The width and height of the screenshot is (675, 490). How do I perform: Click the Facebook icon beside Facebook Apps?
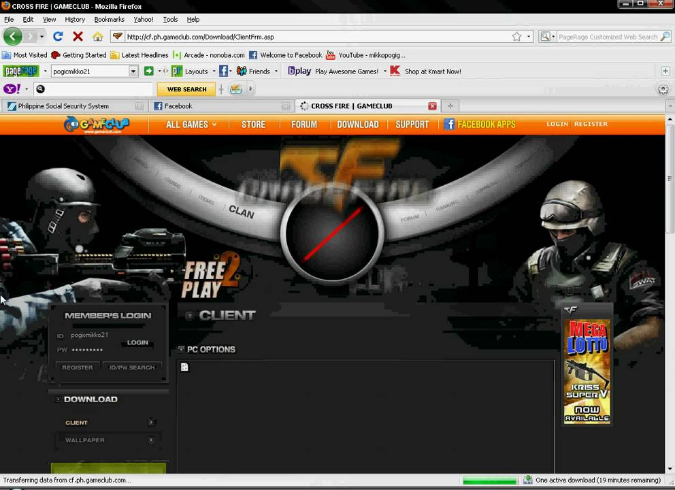[449, 124]
